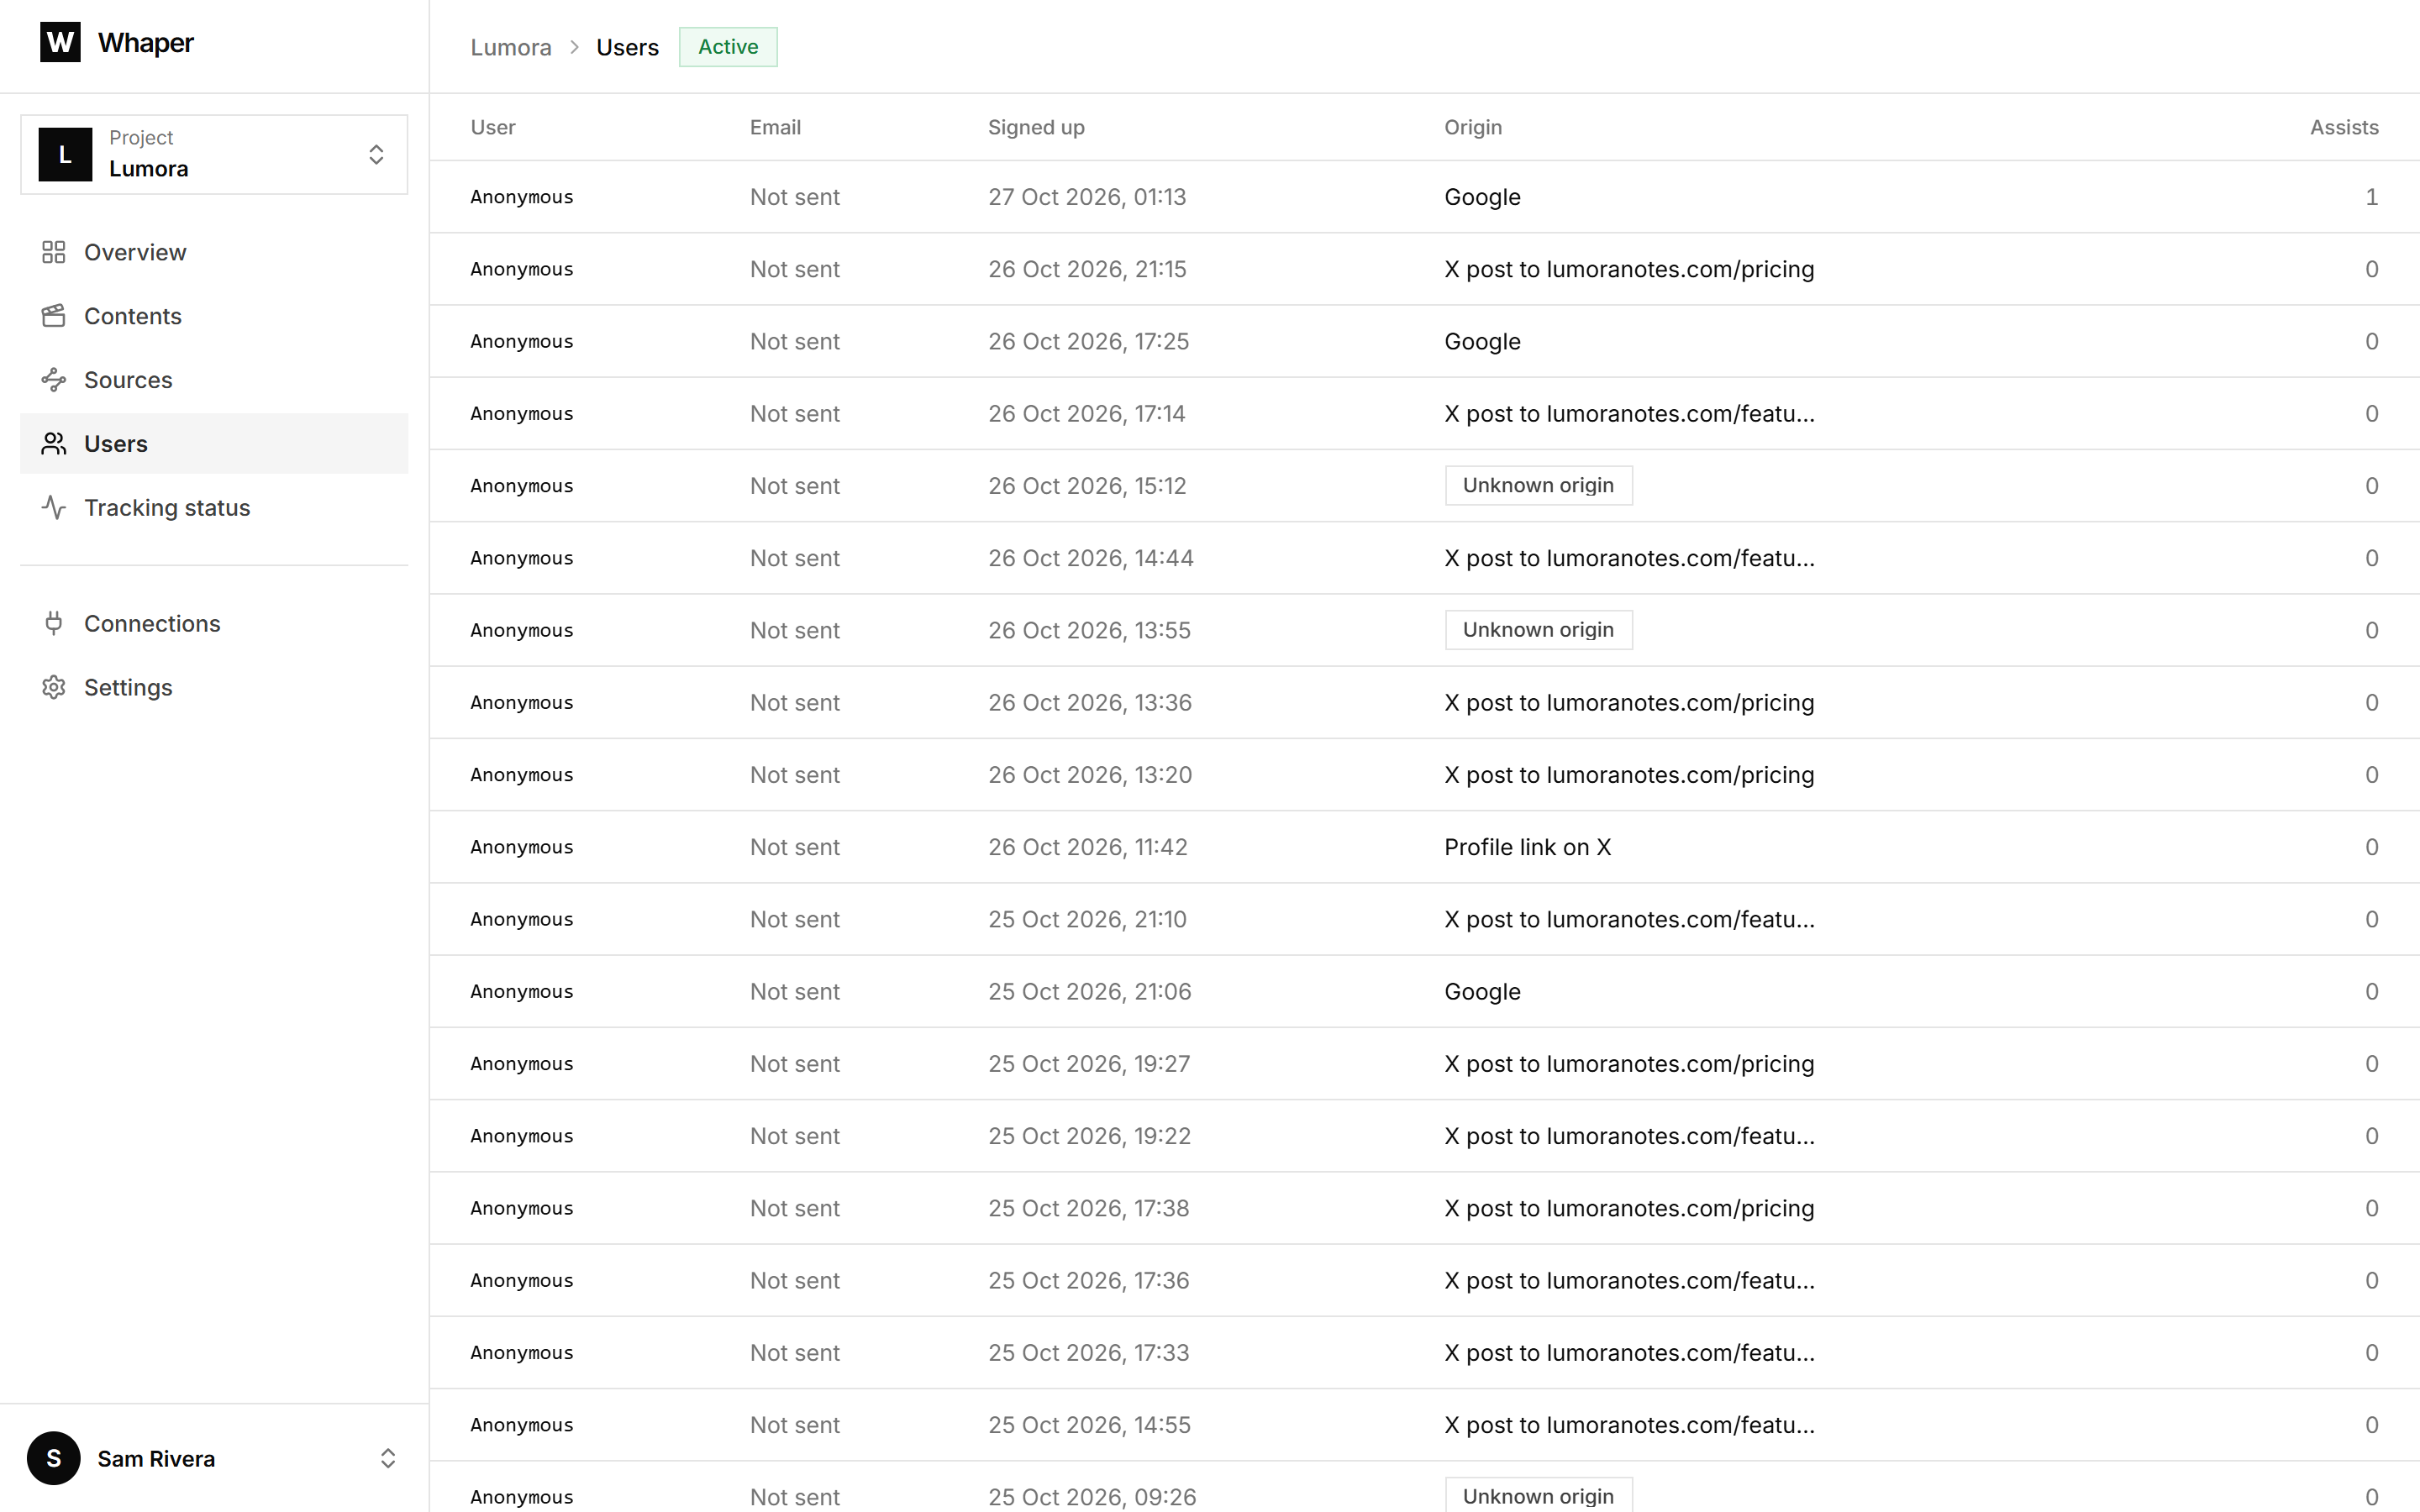The width and height of the screenshot is (2420, 1512).
Task: Click the User column header
Action: tap(493, 127)
